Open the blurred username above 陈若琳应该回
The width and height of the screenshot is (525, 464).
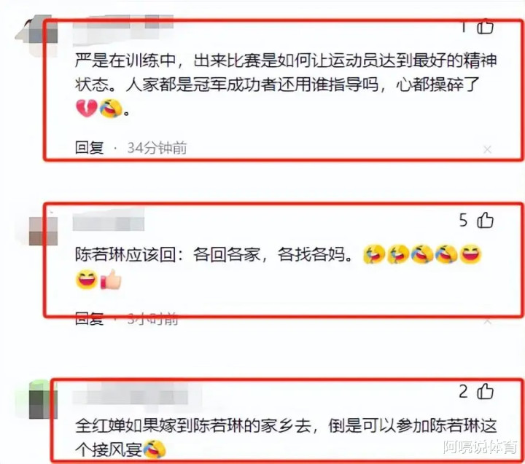click(109, 221)
